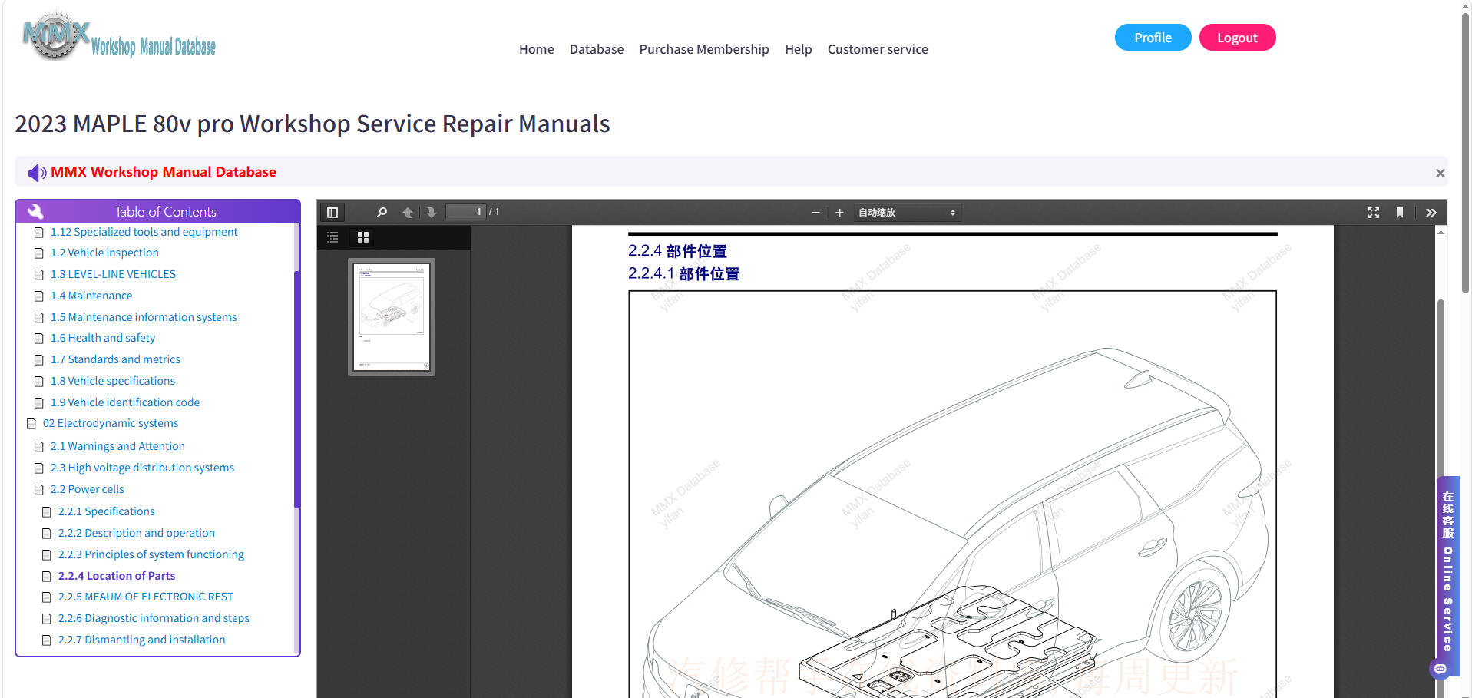Open the online service chat bubble
Screen dimensions: 1472x698
pos(1441,669)
